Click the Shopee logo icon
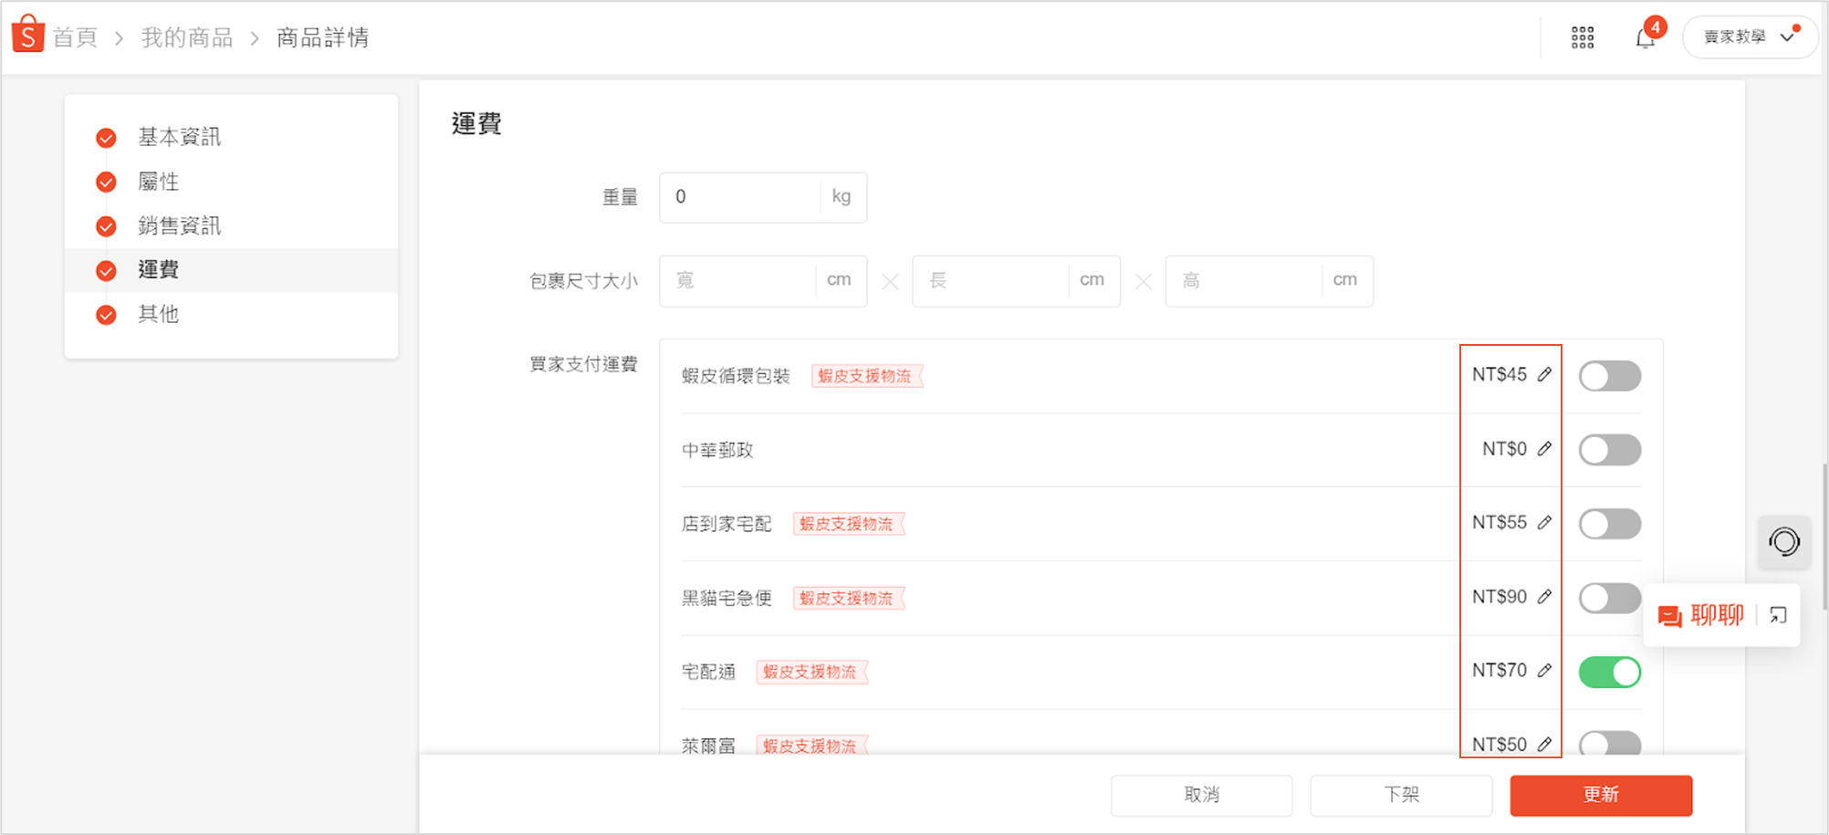 [27, 35]
